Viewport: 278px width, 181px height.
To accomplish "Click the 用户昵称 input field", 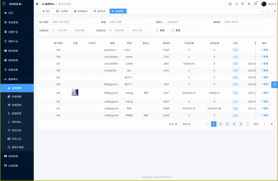I will click(71, 22).
